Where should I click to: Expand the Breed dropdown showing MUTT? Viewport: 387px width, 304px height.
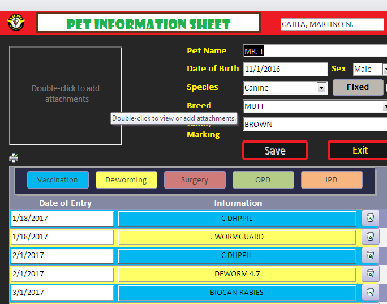point(385,106)
